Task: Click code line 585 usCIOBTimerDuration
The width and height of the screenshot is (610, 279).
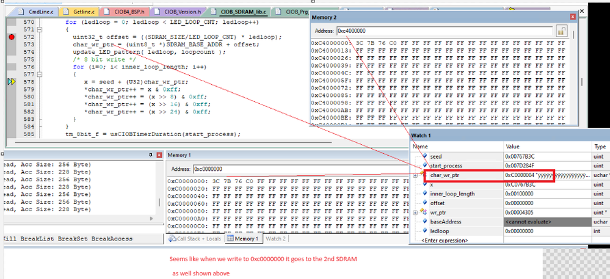Action: [153, 134]
